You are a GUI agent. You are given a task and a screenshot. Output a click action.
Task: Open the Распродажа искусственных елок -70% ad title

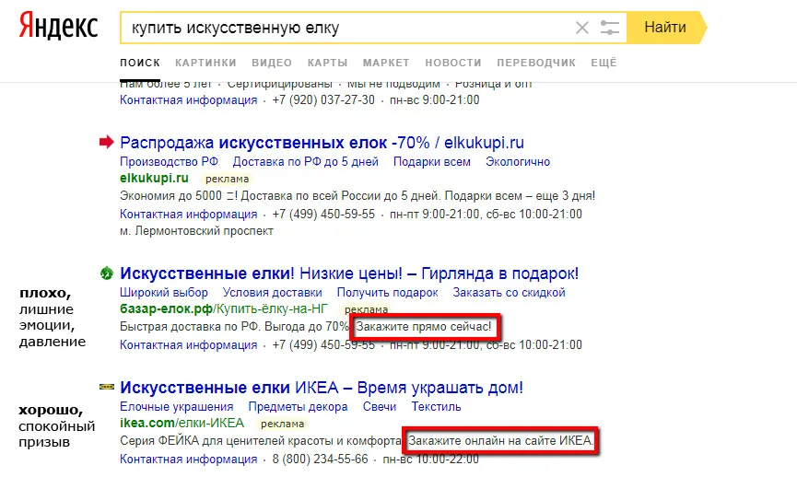[322, 143]
